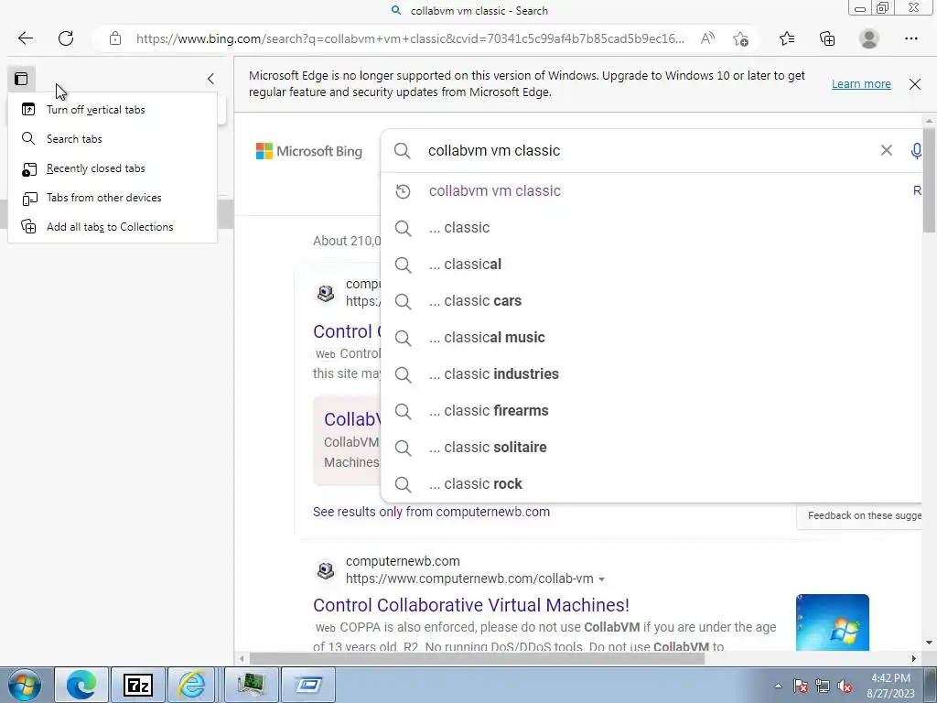Open the Windows 7 result thumbnail
The image size is (937, 703).
[x=833, y=622]
